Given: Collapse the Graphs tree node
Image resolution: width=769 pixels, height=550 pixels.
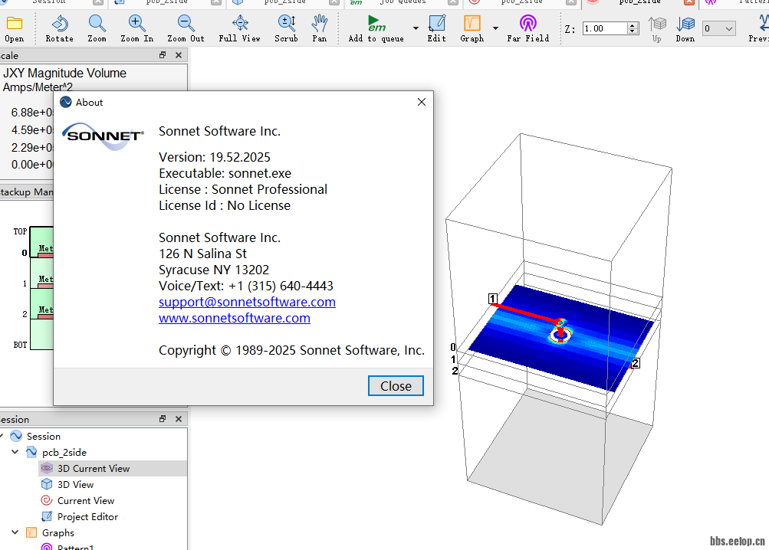Looking at the screenshot, I should (x=15, y=532).
